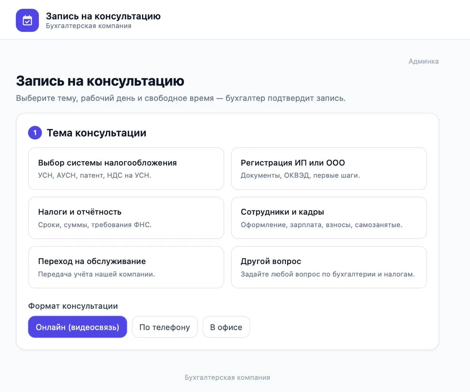The image size is (470, 392).
Task: Switch the format to По телефону
Action: [x=164, y=327]
